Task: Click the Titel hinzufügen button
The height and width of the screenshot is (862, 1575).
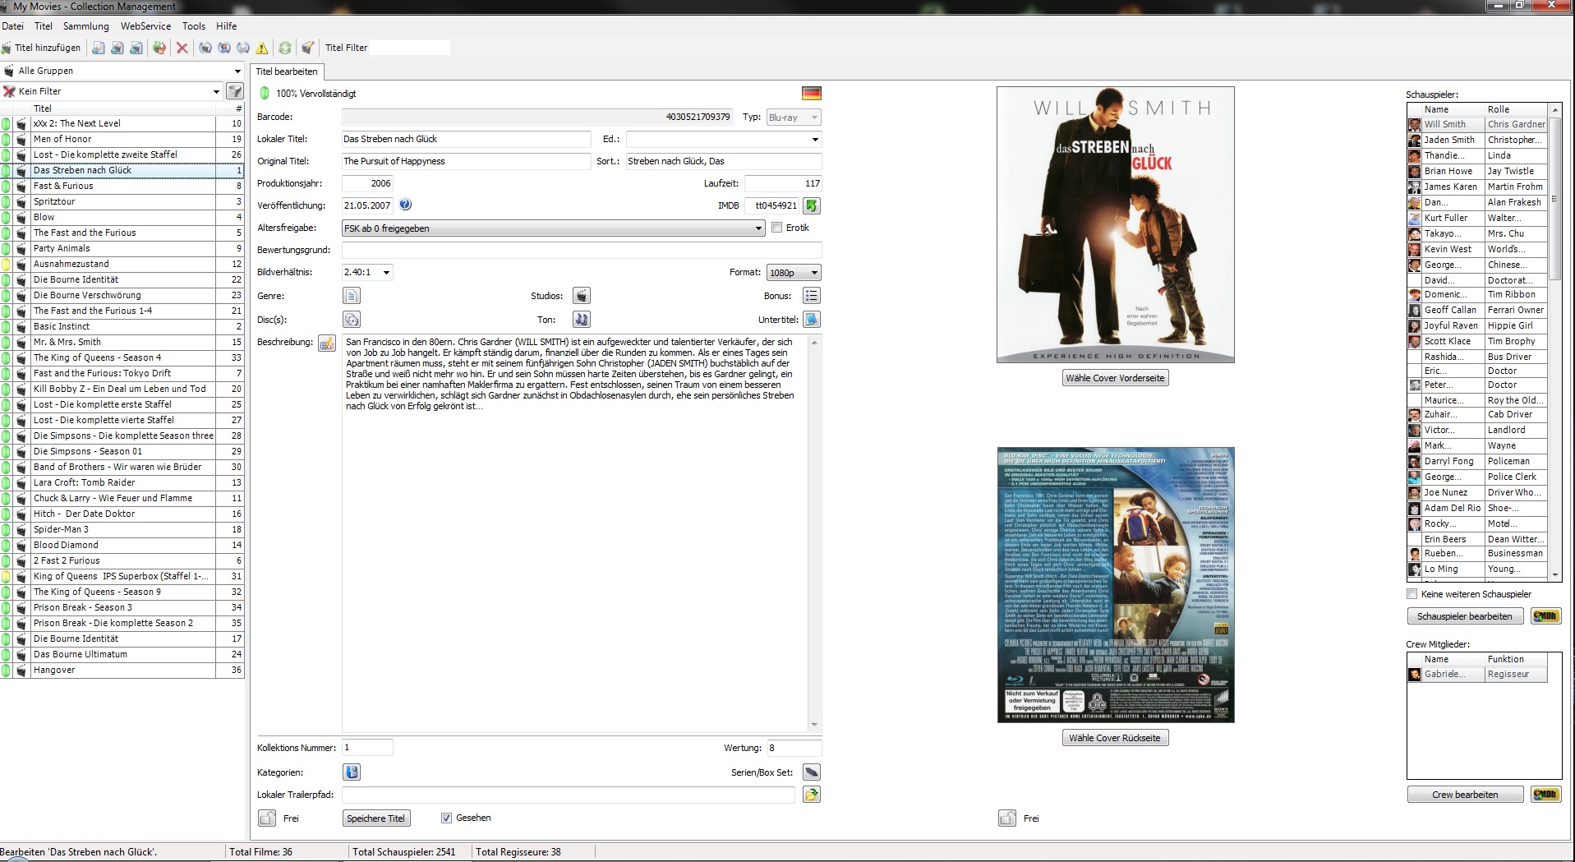Action: pos(41,48)
